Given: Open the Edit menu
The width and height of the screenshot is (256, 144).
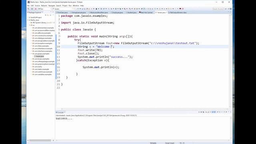Looking at the screenshot, I should pos(32,6).
